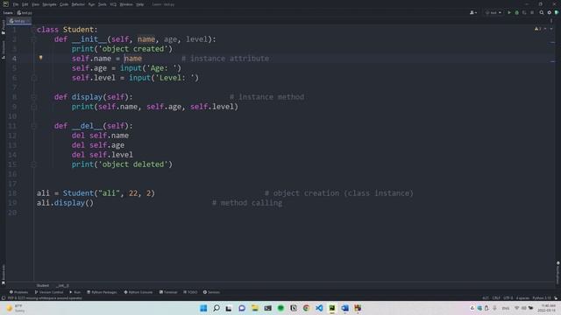Click the file encoding status bar entry
561x315 pixels.
508,297
